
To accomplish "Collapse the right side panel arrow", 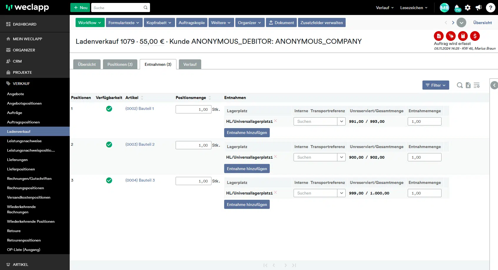I will coord(494,85).
